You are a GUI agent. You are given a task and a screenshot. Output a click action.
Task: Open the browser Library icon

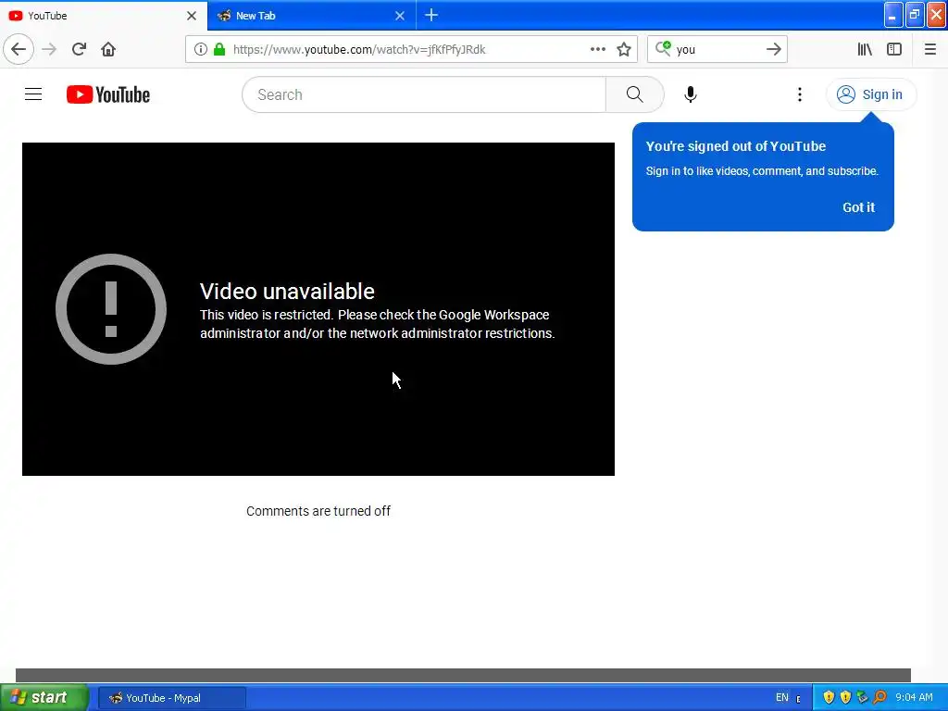coord(865,50)
